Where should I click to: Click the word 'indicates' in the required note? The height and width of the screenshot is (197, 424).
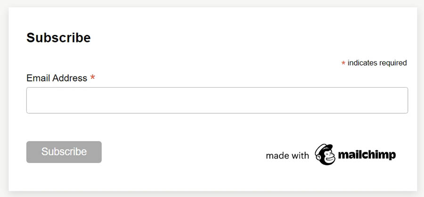pyautogui.click(x=362, y=63)
